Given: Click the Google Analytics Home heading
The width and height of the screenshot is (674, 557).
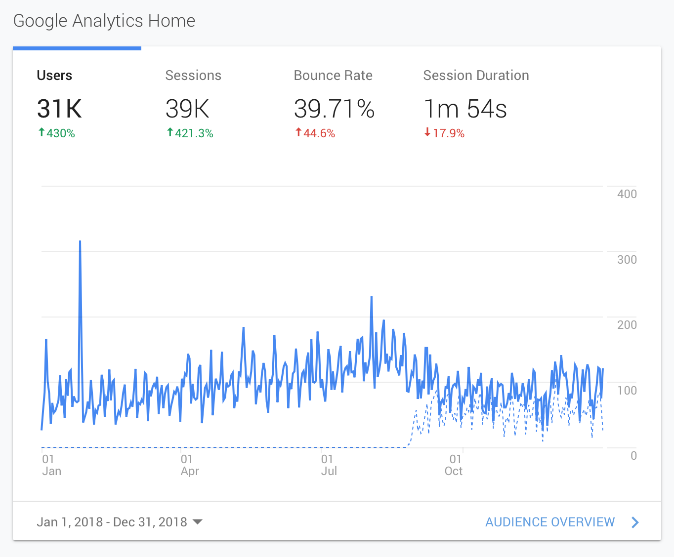Looking at the screenshot, I should coord(104,21).
